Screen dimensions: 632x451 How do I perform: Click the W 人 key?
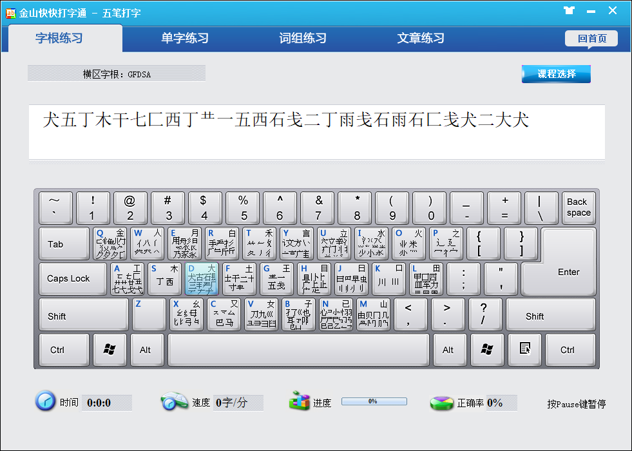point(147,244)
